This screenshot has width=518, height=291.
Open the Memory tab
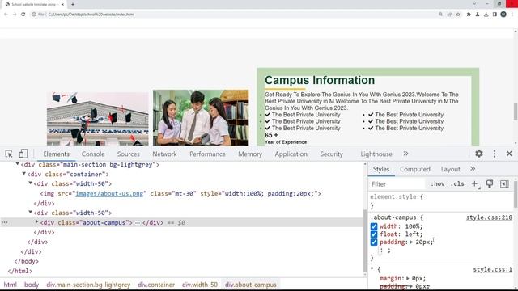(250, 154)
